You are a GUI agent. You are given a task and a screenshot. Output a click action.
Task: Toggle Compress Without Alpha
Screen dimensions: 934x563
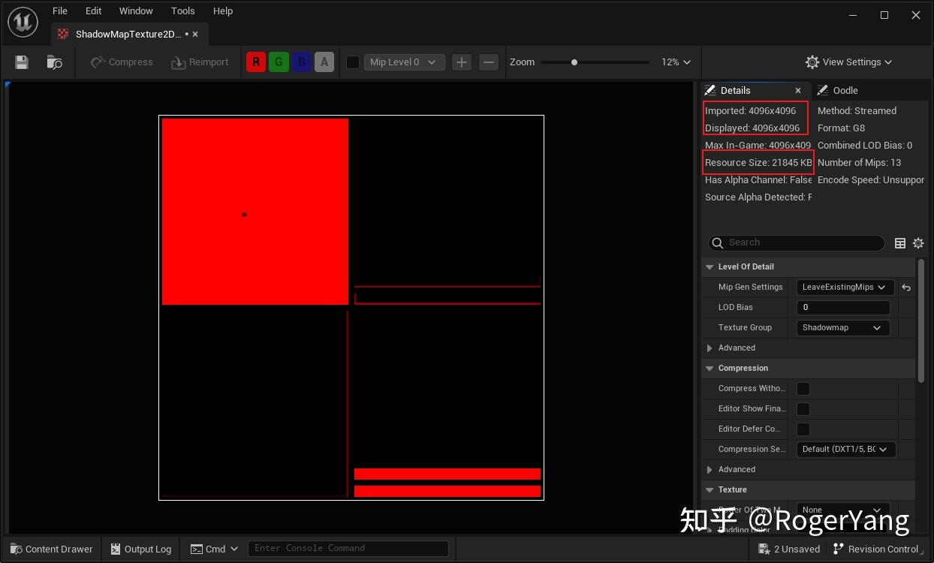[x=803, y=388]
